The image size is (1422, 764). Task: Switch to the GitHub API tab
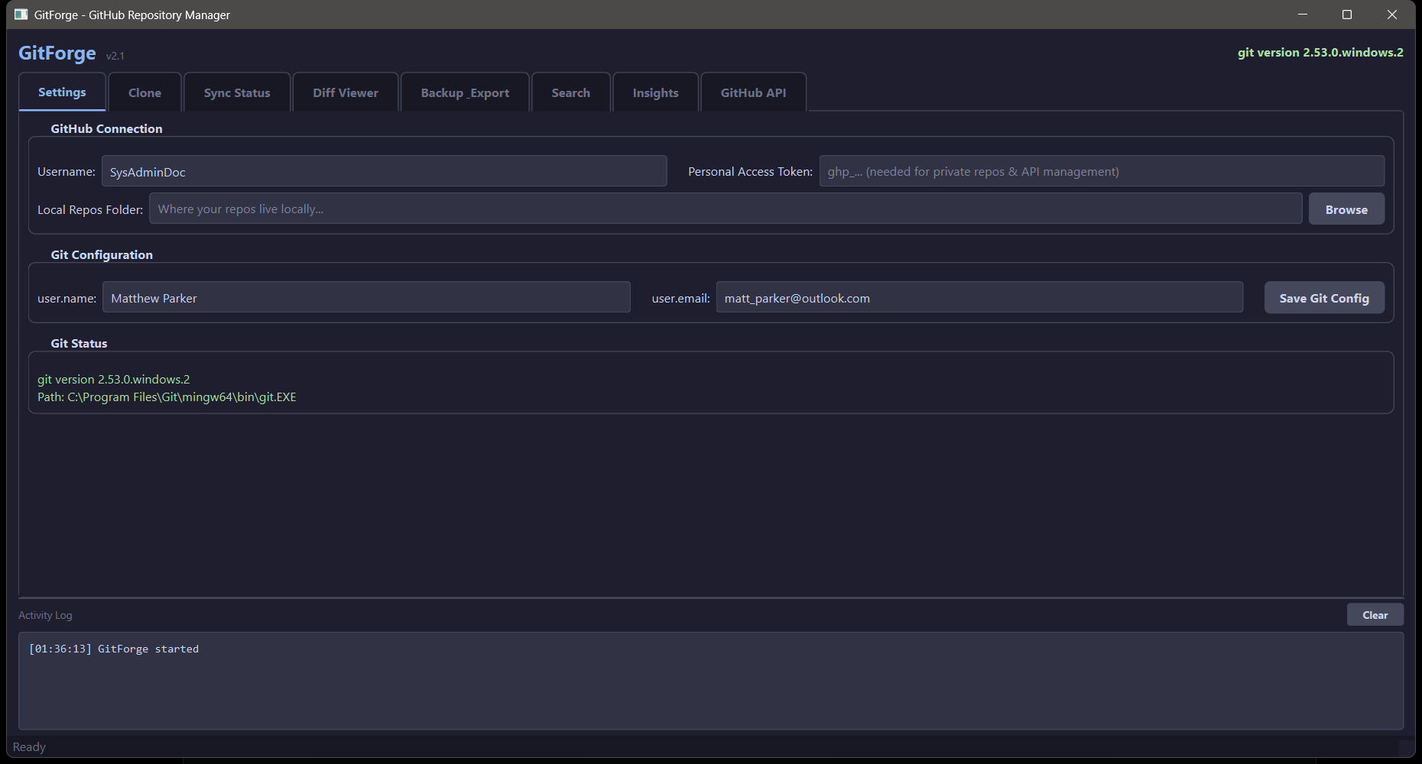[752, 92]
